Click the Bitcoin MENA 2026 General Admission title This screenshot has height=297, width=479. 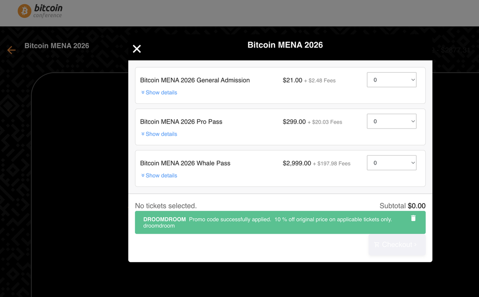coord(195,80)
